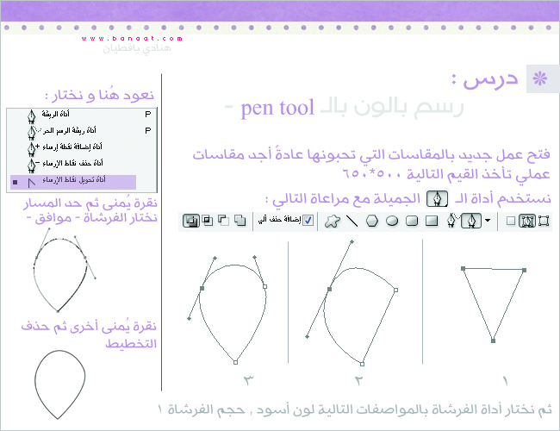560x431 pixels.
Task: Select the Line shape tool
Action: pos(352,221)
